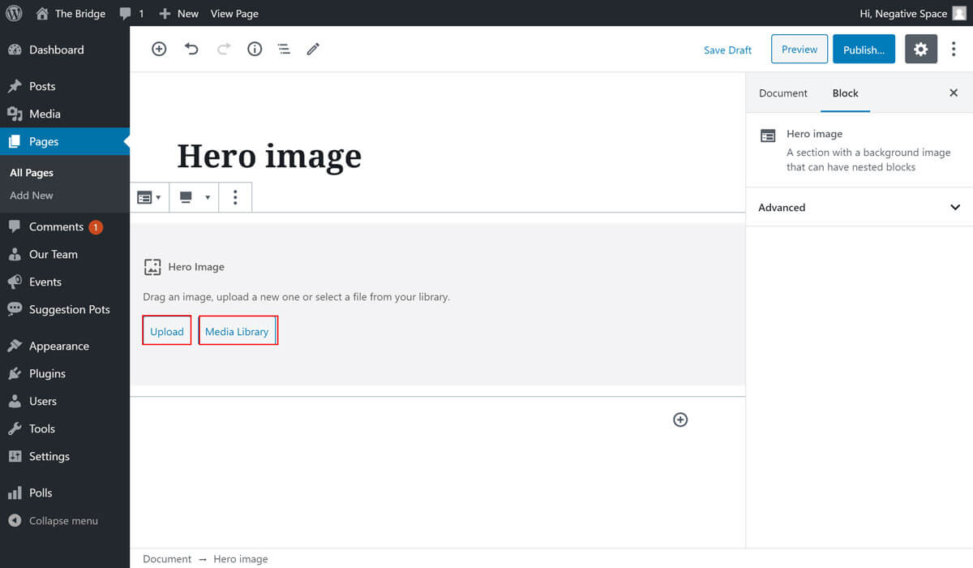The image size is (973, 568).
Task: Click the Save Draft link
Action: coord(727,50)
